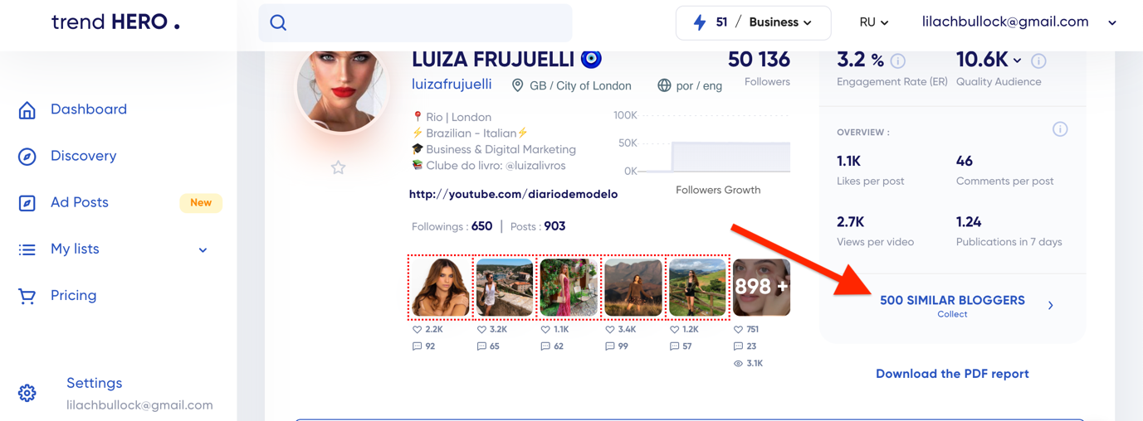Screen dimensions: 1143x421
Task: Click the Engagement Rate info icon
Action: 897,60
